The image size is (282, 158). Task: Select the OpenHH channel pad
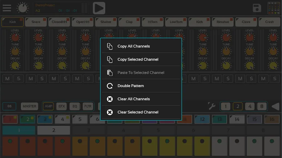click(x=82, y=22)
